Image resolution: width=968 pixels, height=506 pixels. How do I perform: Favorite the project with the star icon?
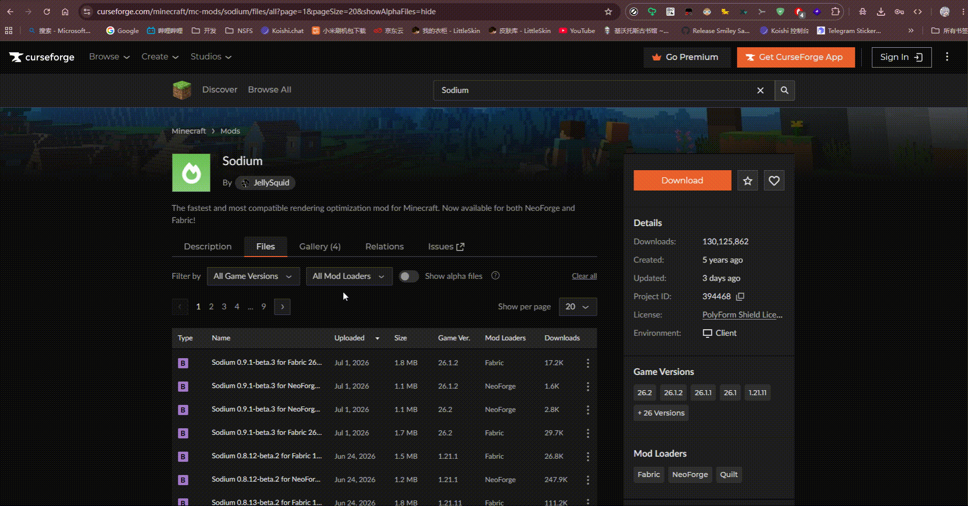[747, 180]
